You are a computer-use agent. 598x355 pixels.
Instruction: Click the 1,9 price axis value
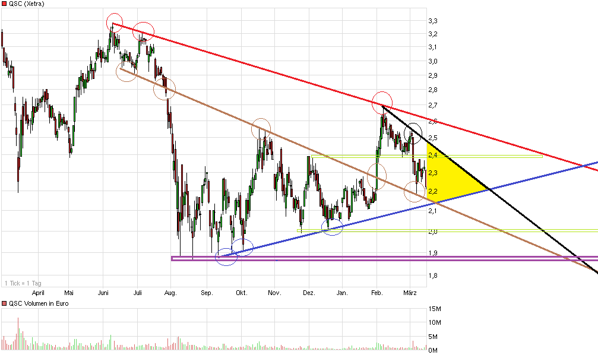433,253
